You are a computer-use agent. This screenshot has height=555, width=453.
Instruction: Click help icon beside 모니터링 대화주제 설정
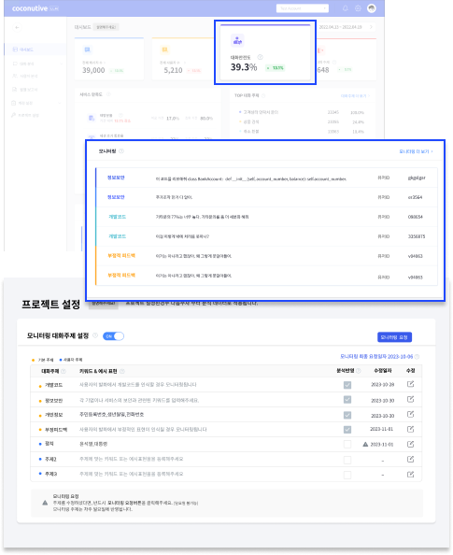coord(95,335)
